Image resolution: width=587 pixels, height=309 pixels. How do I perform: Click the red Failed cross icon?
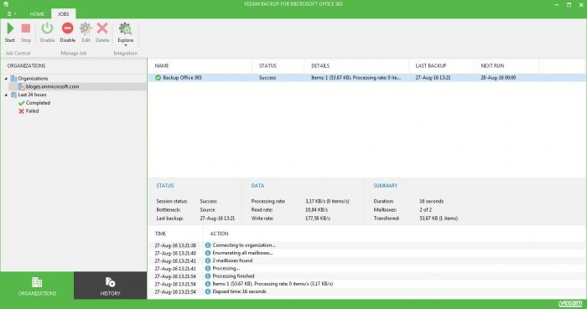(x=21, y=111)
